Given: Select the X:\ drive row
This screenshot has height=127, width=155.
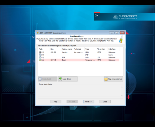Looking at the screenshot, I should pyautogui.click(x=79, y=60).
